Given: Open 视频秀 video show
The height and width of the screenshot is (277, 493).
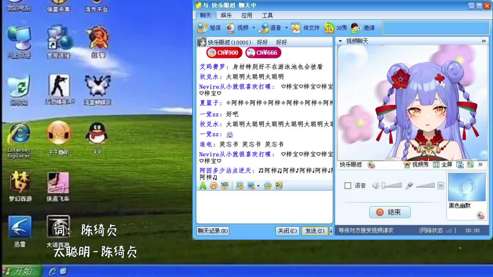Looking at the screenshot, I should click(416, 165).
